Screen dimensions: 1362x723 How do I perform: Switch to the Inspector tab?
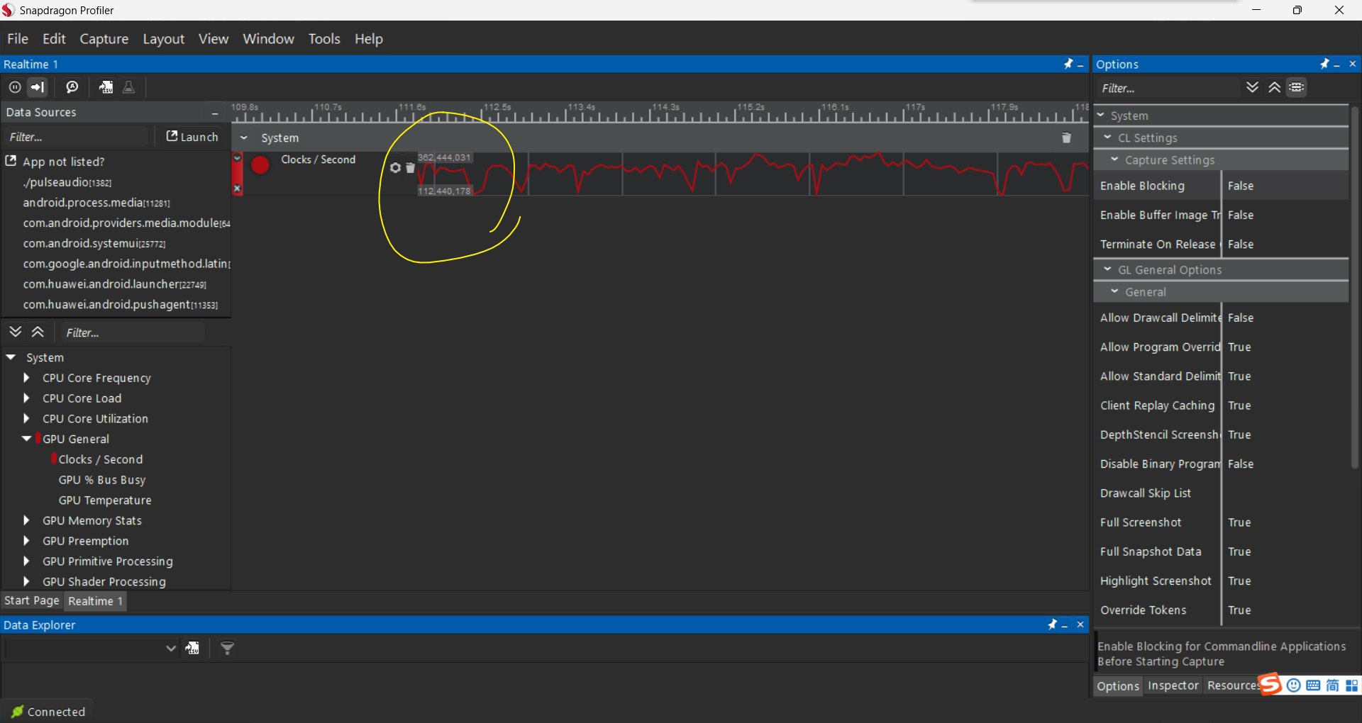1173,685
